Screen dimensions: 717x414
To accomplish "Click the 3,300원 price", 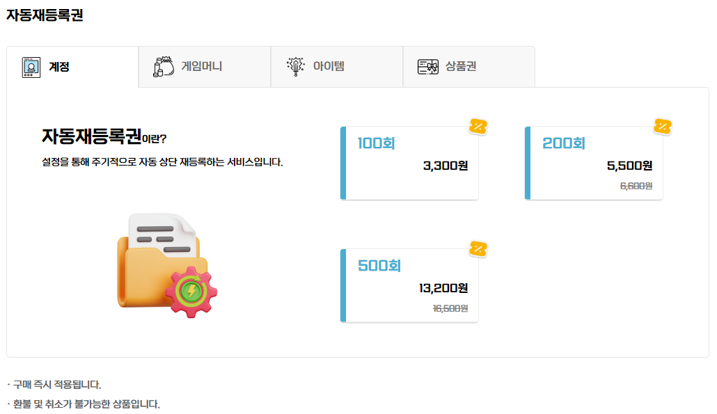I will pos(446,166).
